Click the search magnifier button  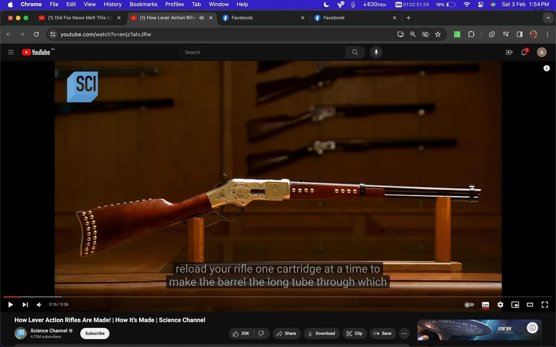point(355,52)
